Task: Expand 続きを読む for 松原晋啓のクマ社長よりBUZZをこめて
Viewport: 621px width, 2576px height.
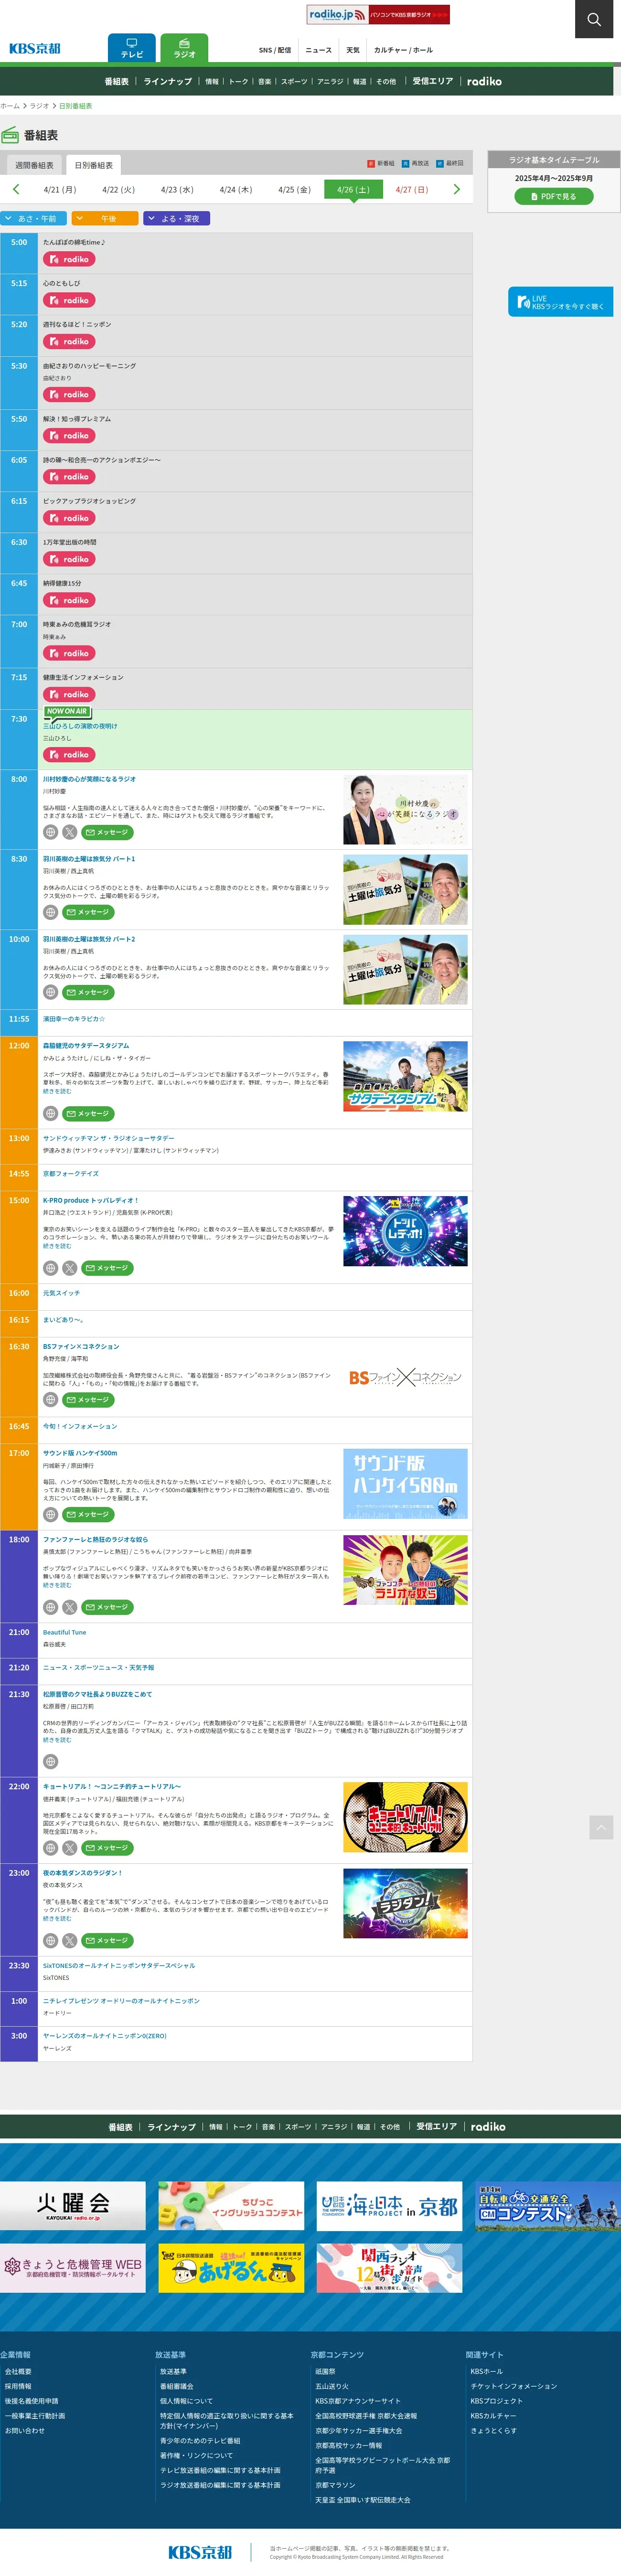Action: coord(57,1739)
